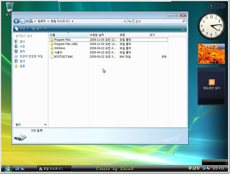Screen dimensions: 230x174
Task: Click 헤드라인 보기 in feed gadget
Action: (211, 88)
